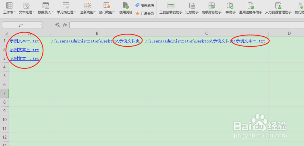This screenshot has width=304, height=146.
Task: Open the 工作表 tool icon
Action: pos(9,5)
